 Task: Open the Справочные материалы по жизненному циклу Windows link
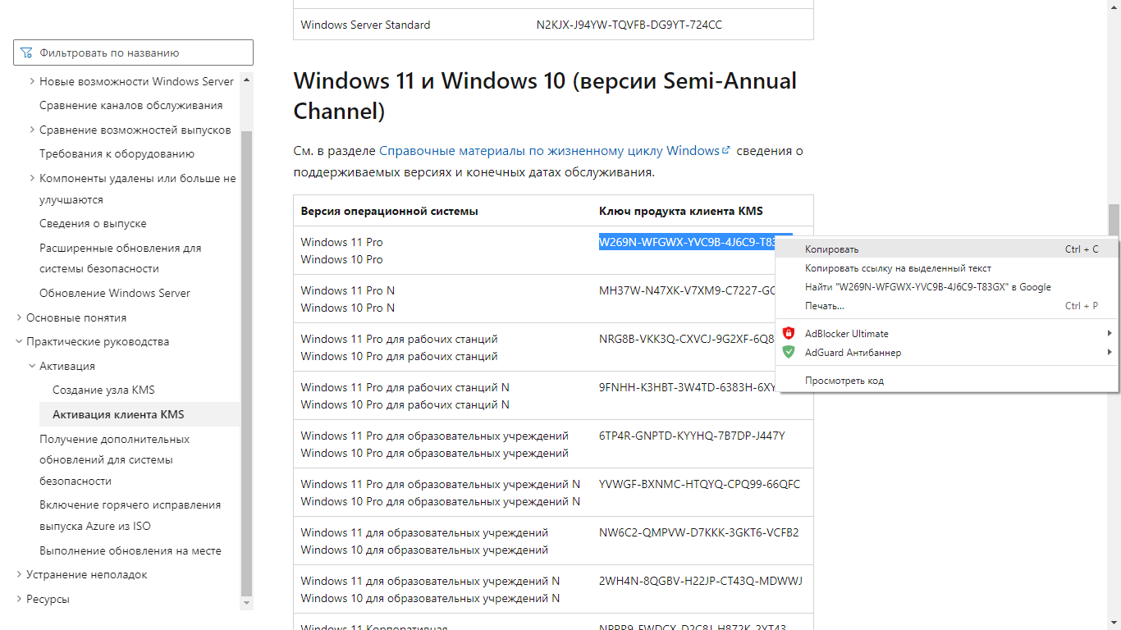(x=549, y=151)
